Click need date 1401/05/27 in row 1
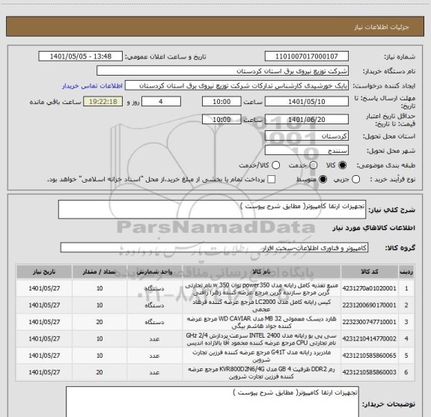The image size is (431, 417). 44,288
